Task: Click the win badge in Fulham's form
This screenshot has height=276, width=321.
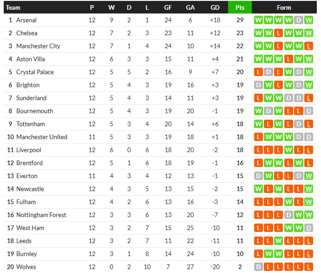Action: (288, 202)
